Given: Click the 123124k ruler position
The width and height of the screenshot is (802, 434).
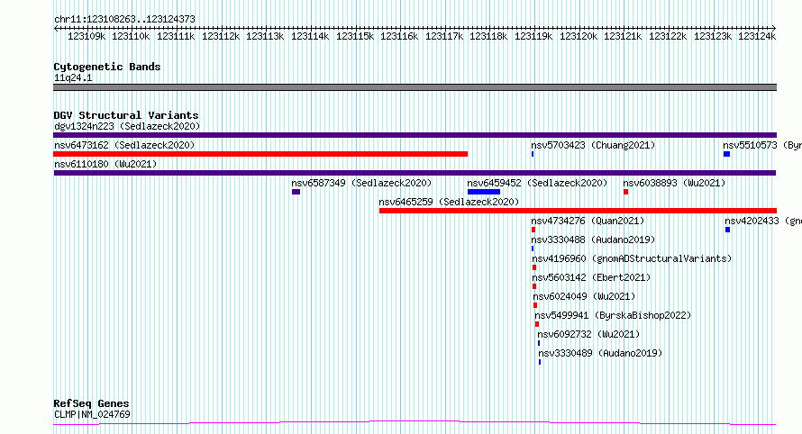Looking at the screenshot, I should [757, 36].
